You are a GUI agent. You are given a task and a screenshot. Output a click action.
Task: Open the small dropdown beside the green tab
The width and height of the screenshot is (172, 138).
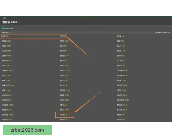[11, 29]
